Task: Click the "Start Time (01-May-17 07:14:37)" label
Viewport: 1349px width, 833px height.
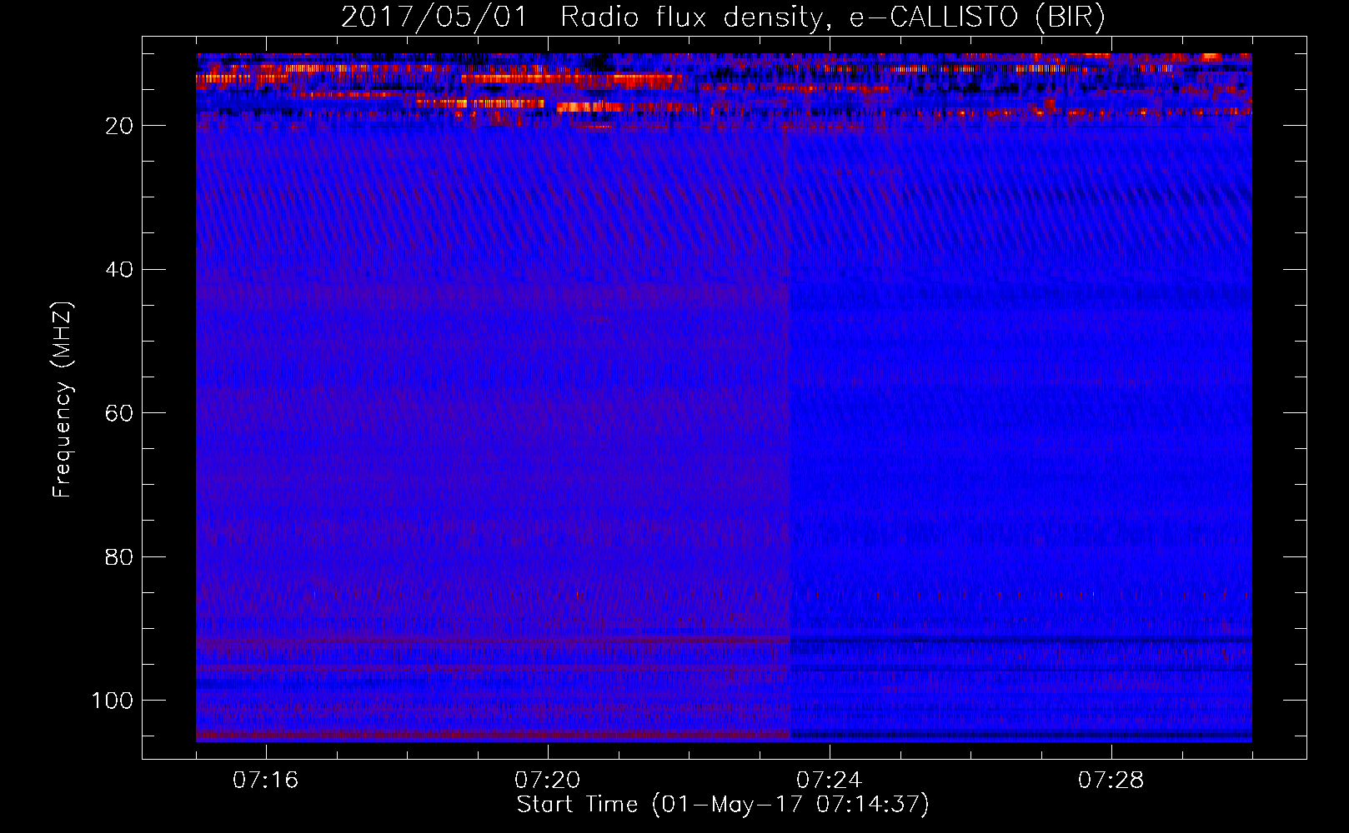Action: (723, 805)
